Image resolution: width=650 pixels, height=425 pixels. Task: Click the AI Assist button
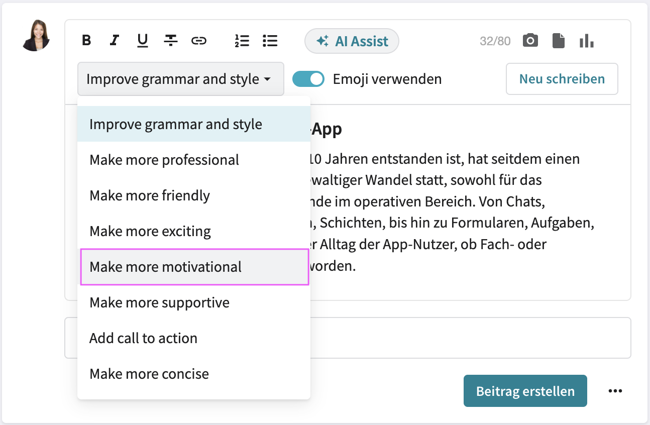click(352, 41)
